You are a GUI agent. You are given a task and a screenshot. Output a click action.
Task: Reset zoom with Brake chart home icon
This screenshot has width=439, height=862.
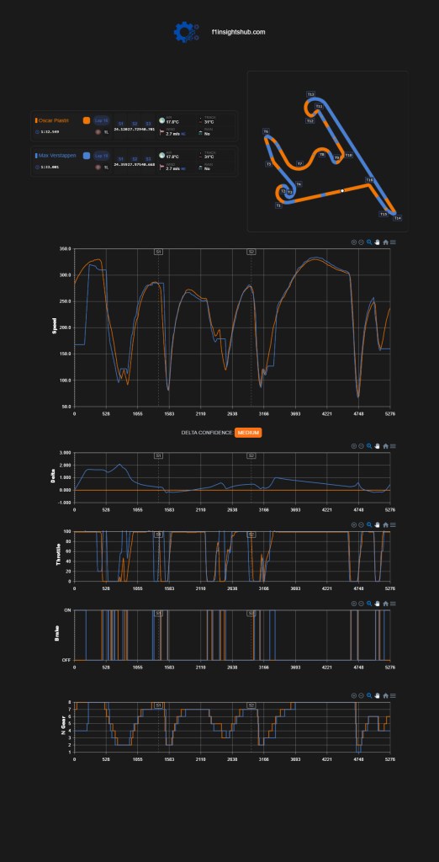click(385, 604)
